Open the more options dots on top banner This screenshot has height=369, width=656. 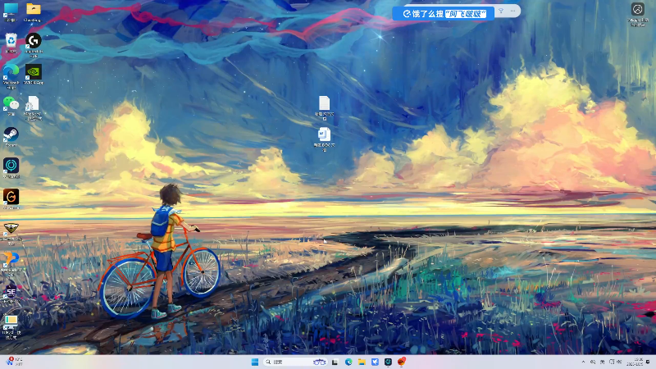coord(513,11)
